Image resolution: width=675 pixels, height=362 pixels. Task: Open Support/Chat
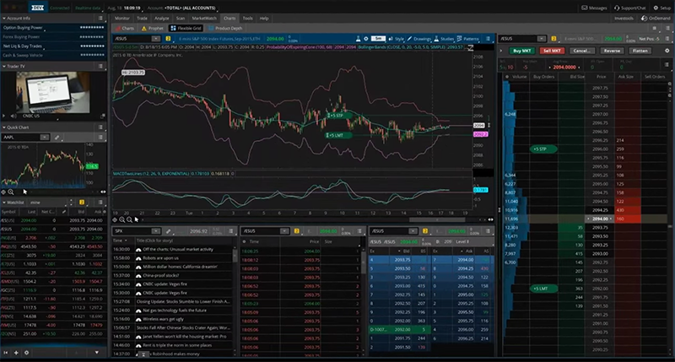tap(629, 8)
